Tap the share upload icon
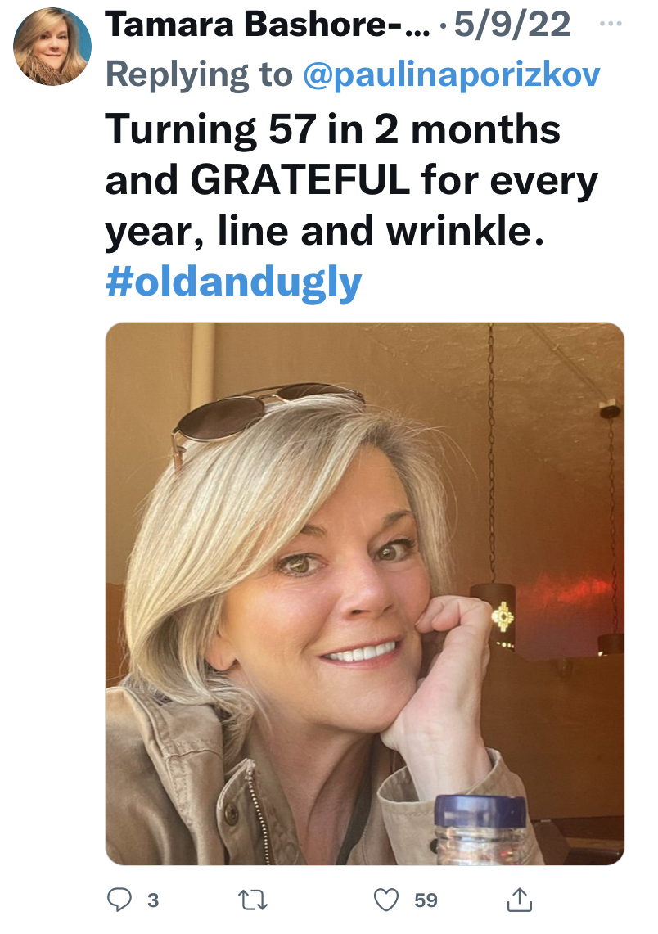 519,900
